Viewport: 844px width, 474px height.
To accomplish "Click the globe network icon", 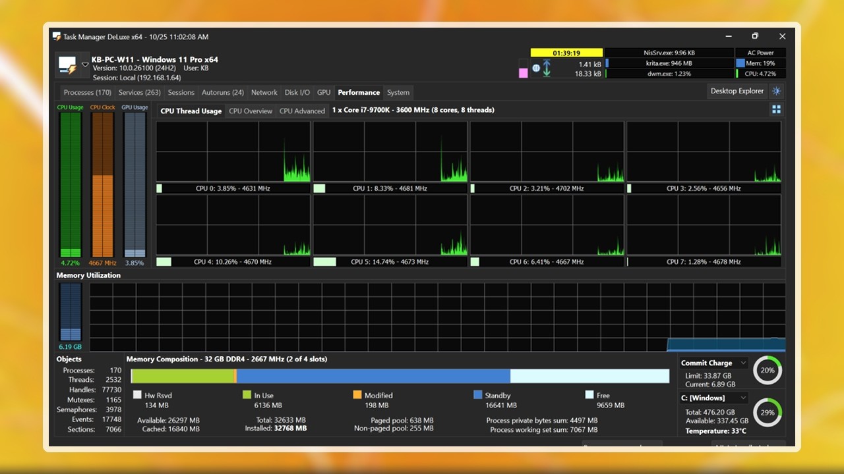I will click(536, 68).
